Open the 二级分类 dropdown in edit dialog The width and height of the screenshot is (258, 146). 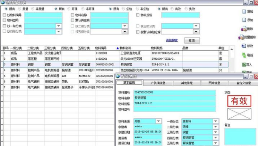pyautogui.click(x=215, y=127)
